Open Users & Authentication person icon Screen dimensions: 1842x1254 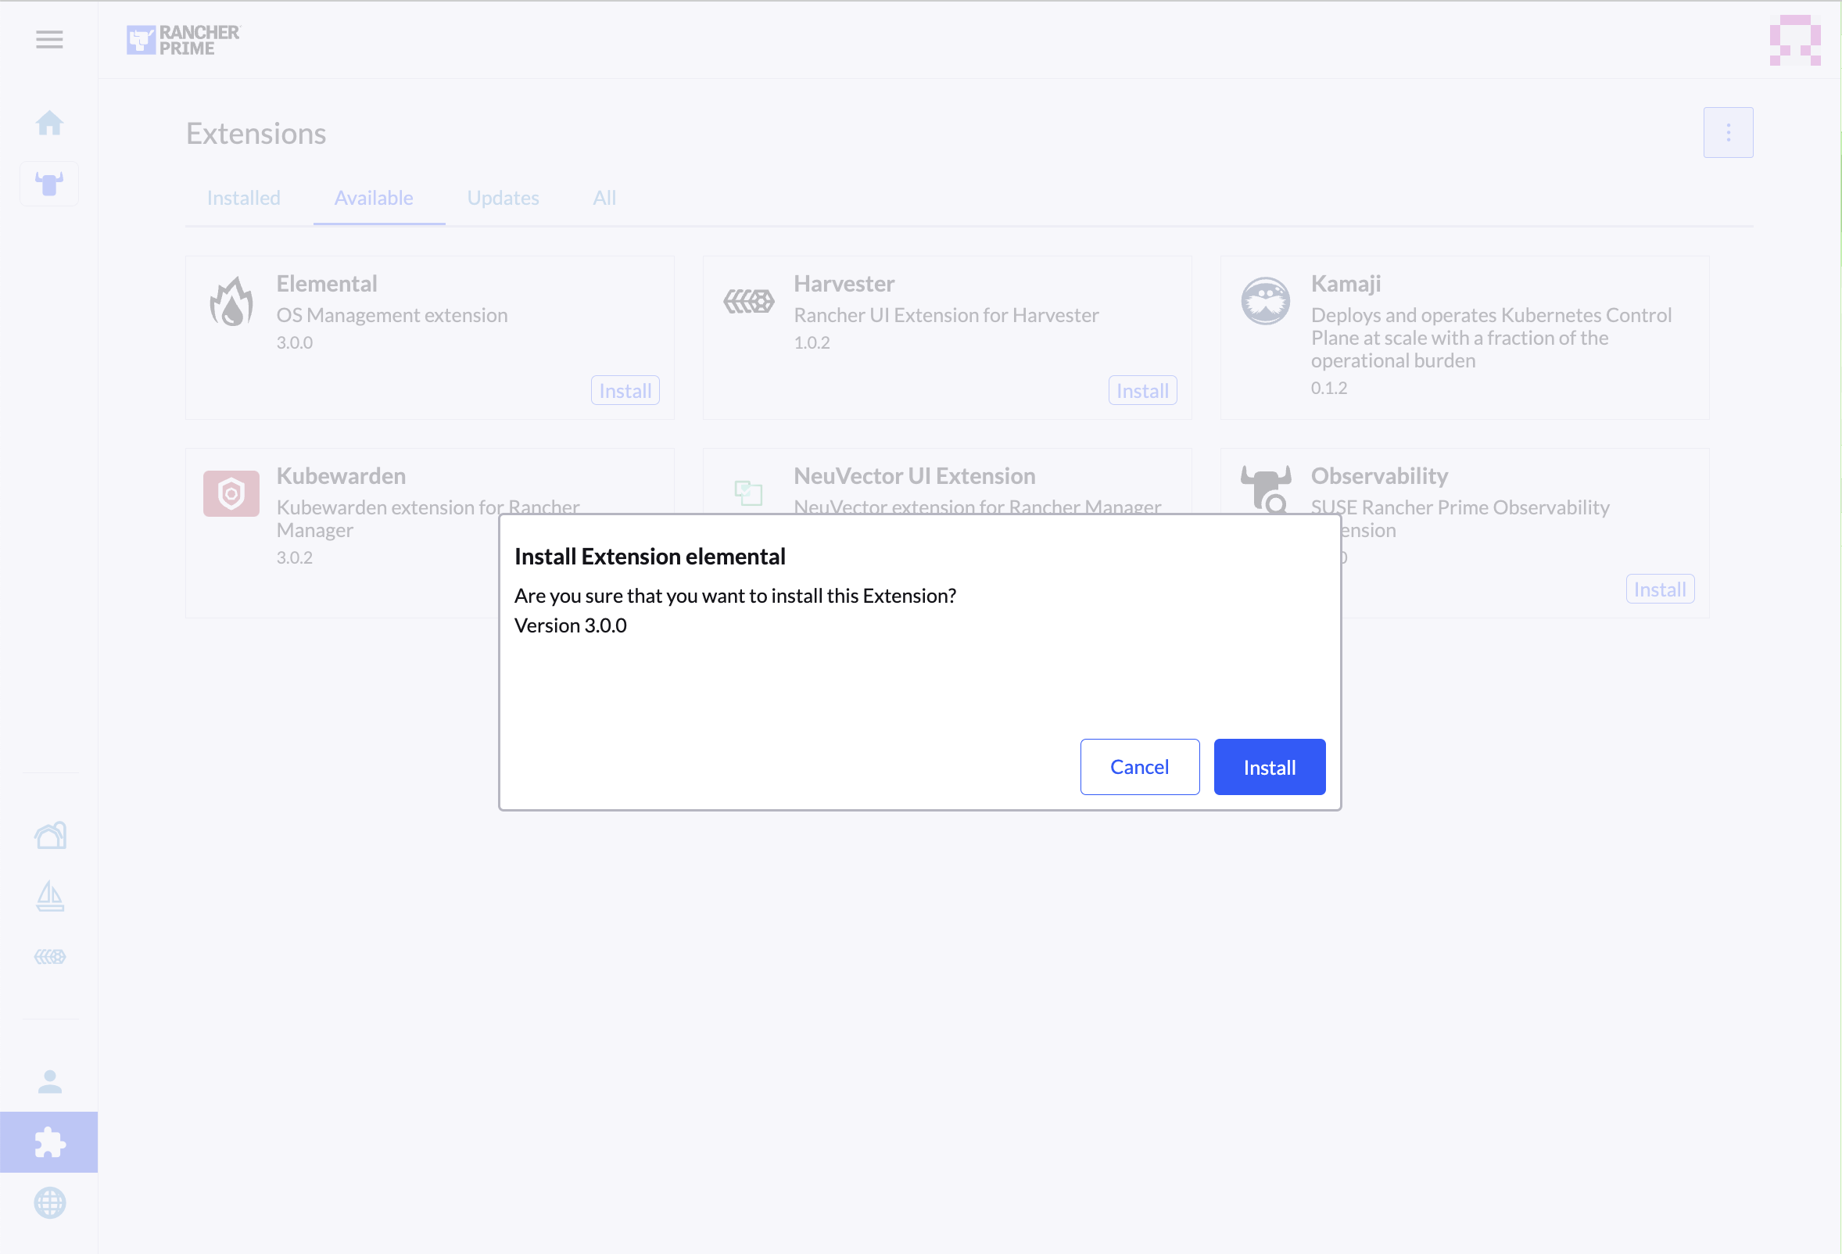50,1082
